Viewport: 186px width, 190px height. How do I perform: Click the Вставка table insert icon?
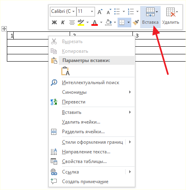(x=150, y=12)
